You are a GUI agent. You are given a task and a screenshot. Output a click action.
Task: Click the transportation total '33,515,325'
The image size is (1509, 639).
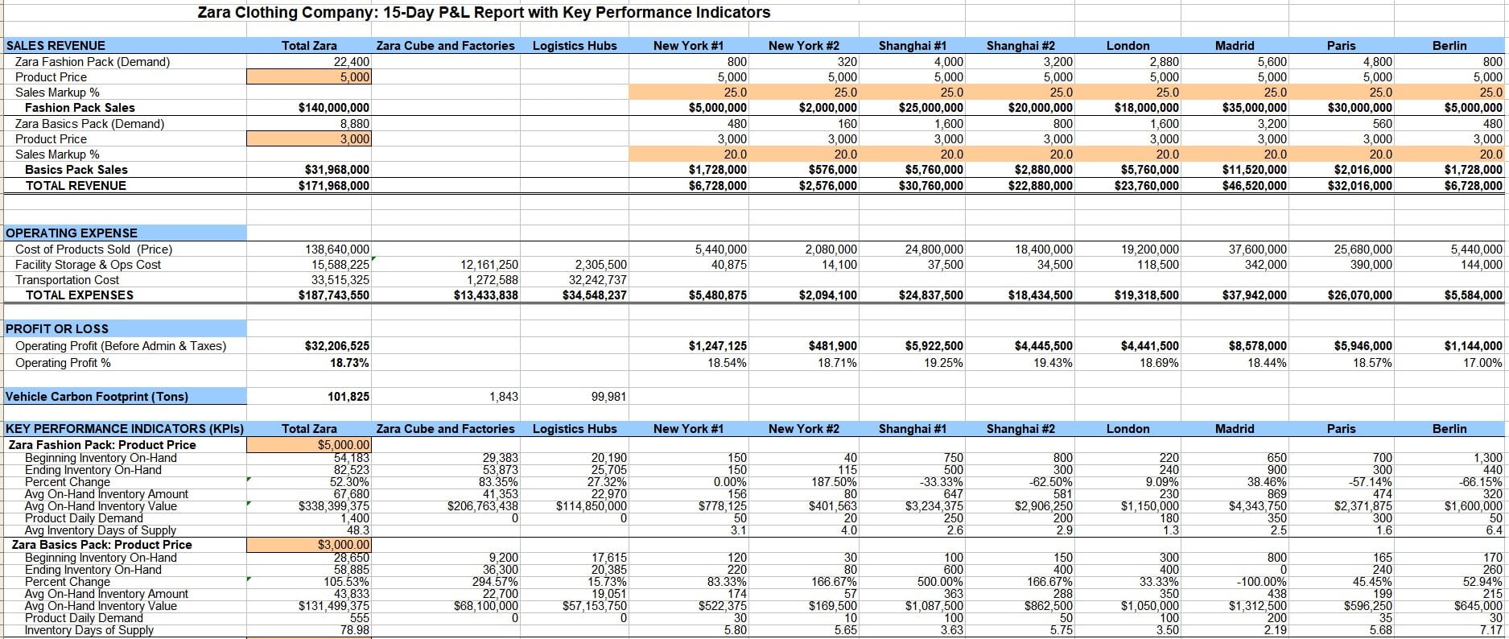tap(340, 280)
